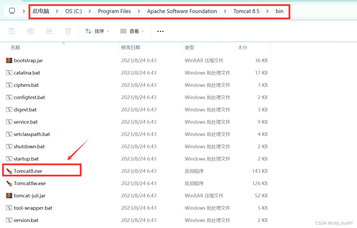Expand the chevron after 此电脑
Screen dimensions: 357x228
click(x=57, y=11)
